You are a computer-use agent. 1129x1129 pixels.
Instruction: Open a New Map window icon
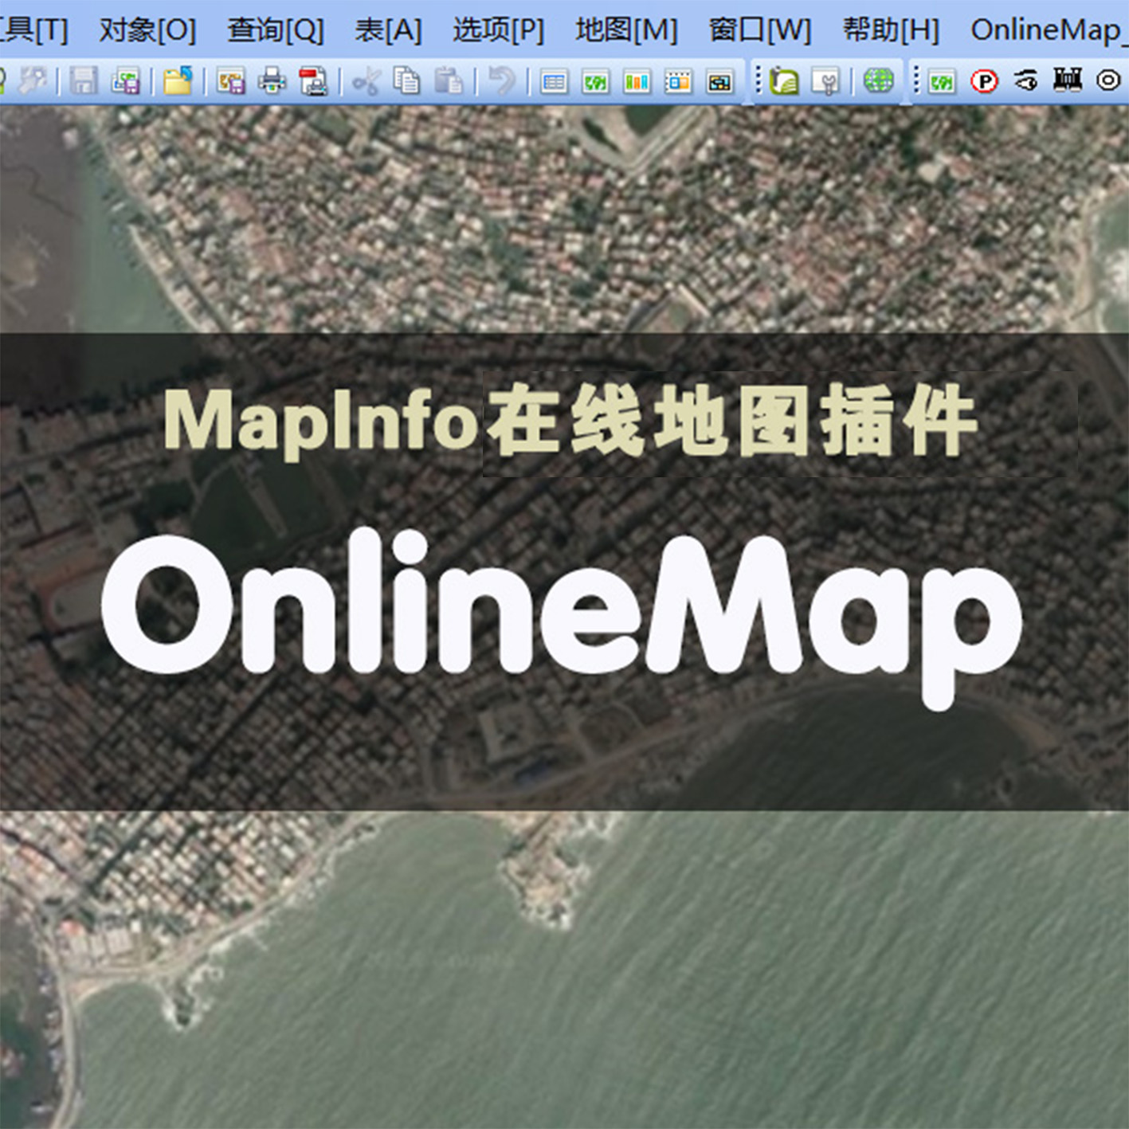tap(595, 82)
